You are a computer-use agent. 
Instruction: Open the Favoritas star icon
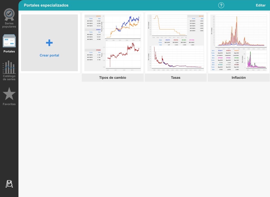pos(9,93)
